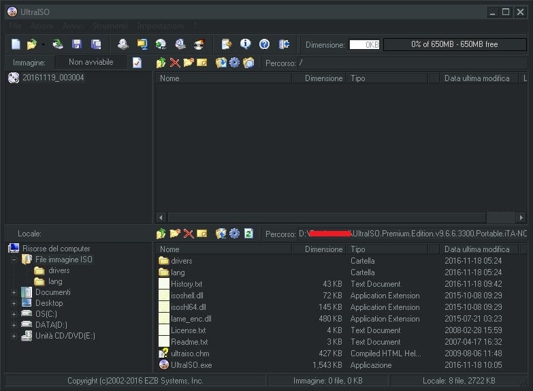Expand the Open button's dropdown arrow
This screenshot has width=533, height=391.
point(43,44)
